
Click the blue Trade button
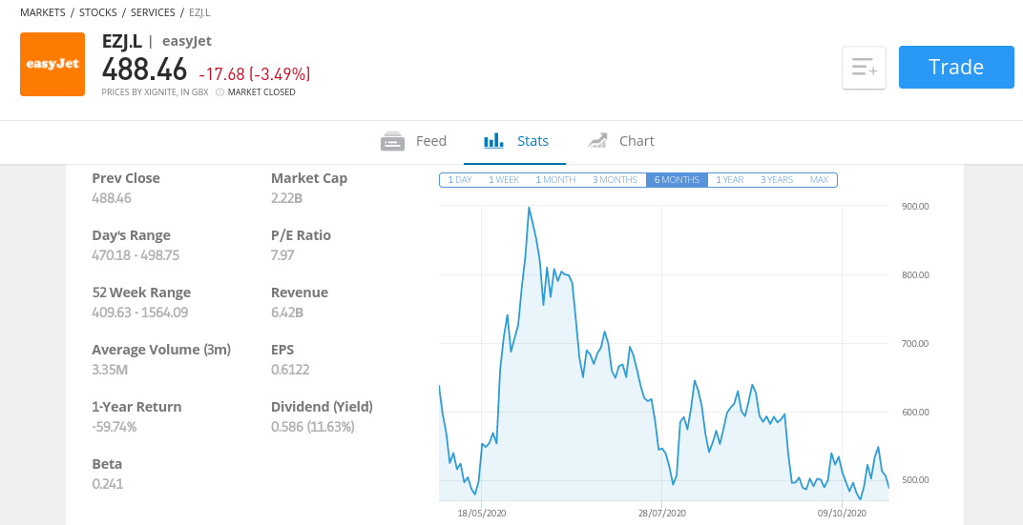tap(956, 67)
